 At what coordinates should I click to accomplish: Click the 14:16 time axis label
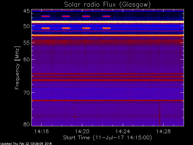pyautogui.click(x=42, y=131)
